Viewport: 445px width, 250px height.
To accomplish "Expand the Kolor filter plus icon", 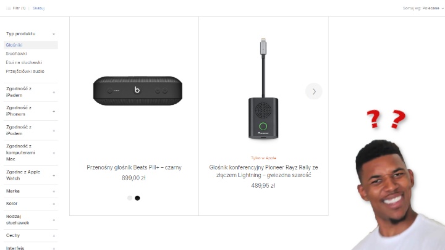I will 54,204.
